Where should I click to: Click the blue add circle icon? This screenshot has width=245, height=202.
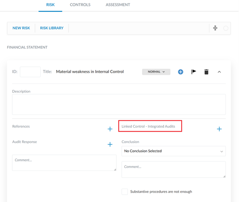180,72
